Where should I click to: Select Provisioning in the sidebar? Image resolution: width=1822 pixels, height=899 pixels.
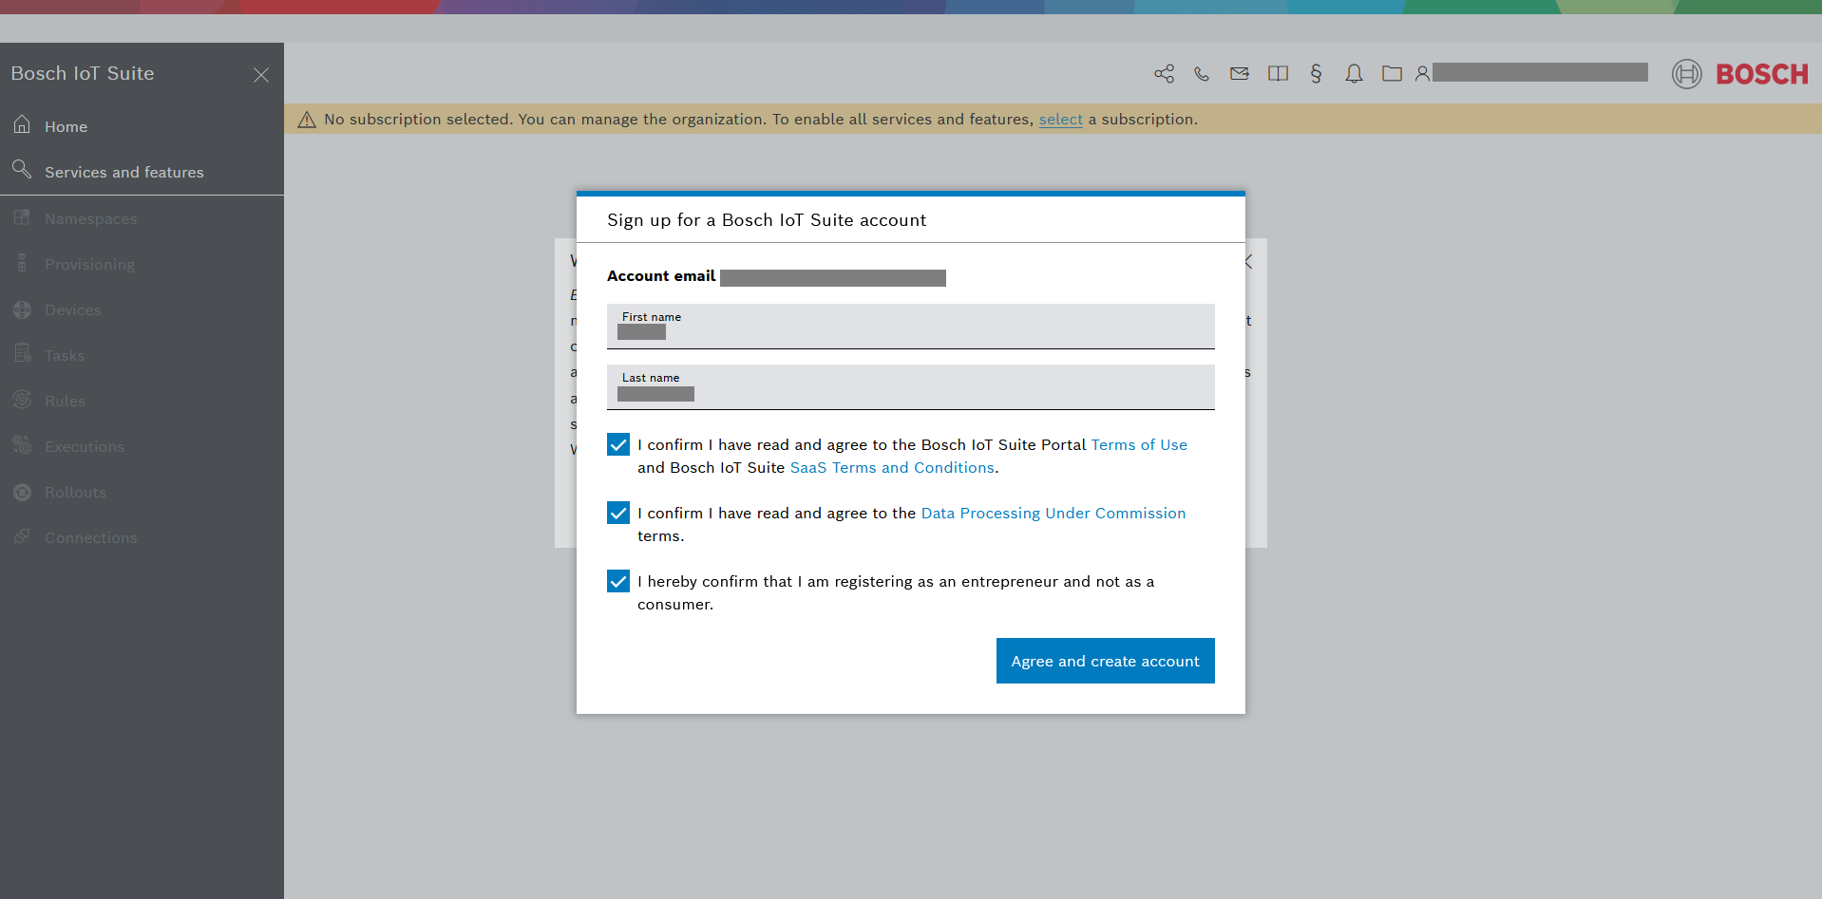pyautogui.click(x=142, y=264)
